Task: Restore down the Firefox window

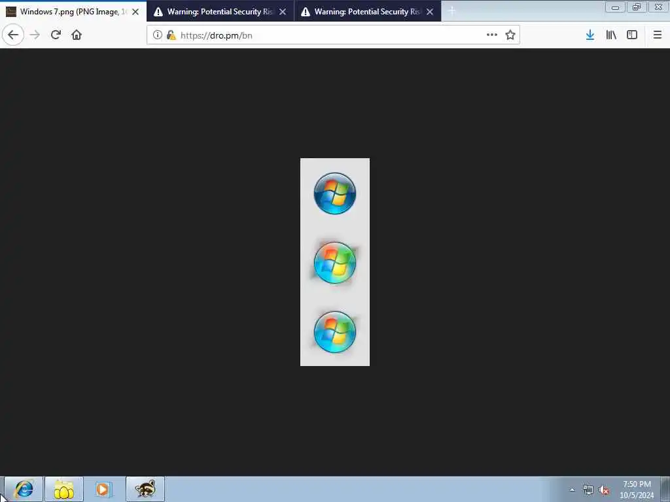Action: coord(637,7)
